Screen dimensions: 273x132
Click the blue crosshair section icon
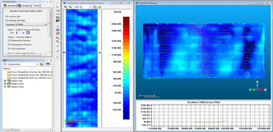click(23, 33)
